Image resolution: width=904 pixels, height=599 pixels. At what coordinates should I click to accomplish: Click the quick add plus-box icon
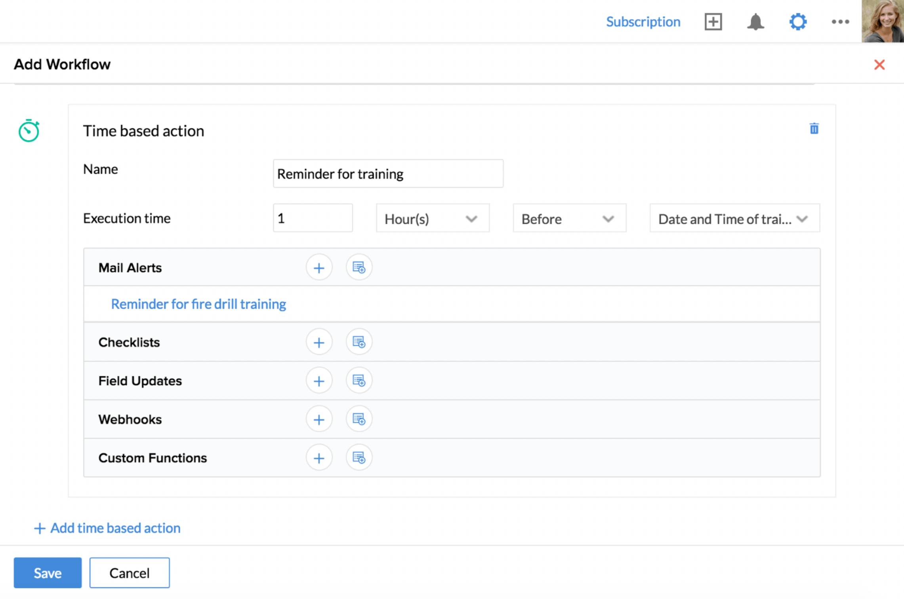(713, 21)
